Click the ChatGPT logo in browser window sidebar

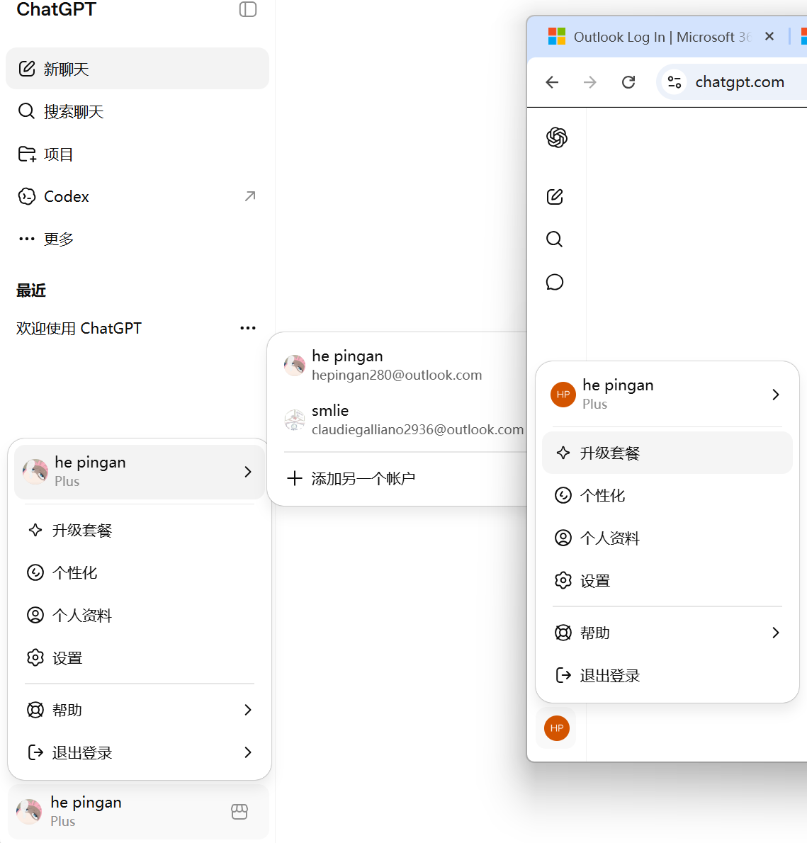point(556,137)
